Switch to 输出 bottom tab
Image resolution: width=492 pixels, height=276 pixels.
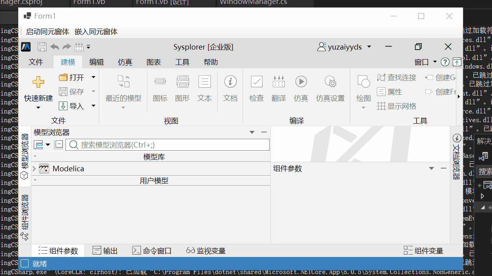[105, 251]
